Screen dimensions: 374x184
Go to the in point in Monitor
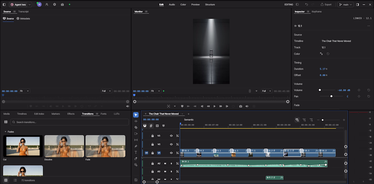click(x=188, y=106)
